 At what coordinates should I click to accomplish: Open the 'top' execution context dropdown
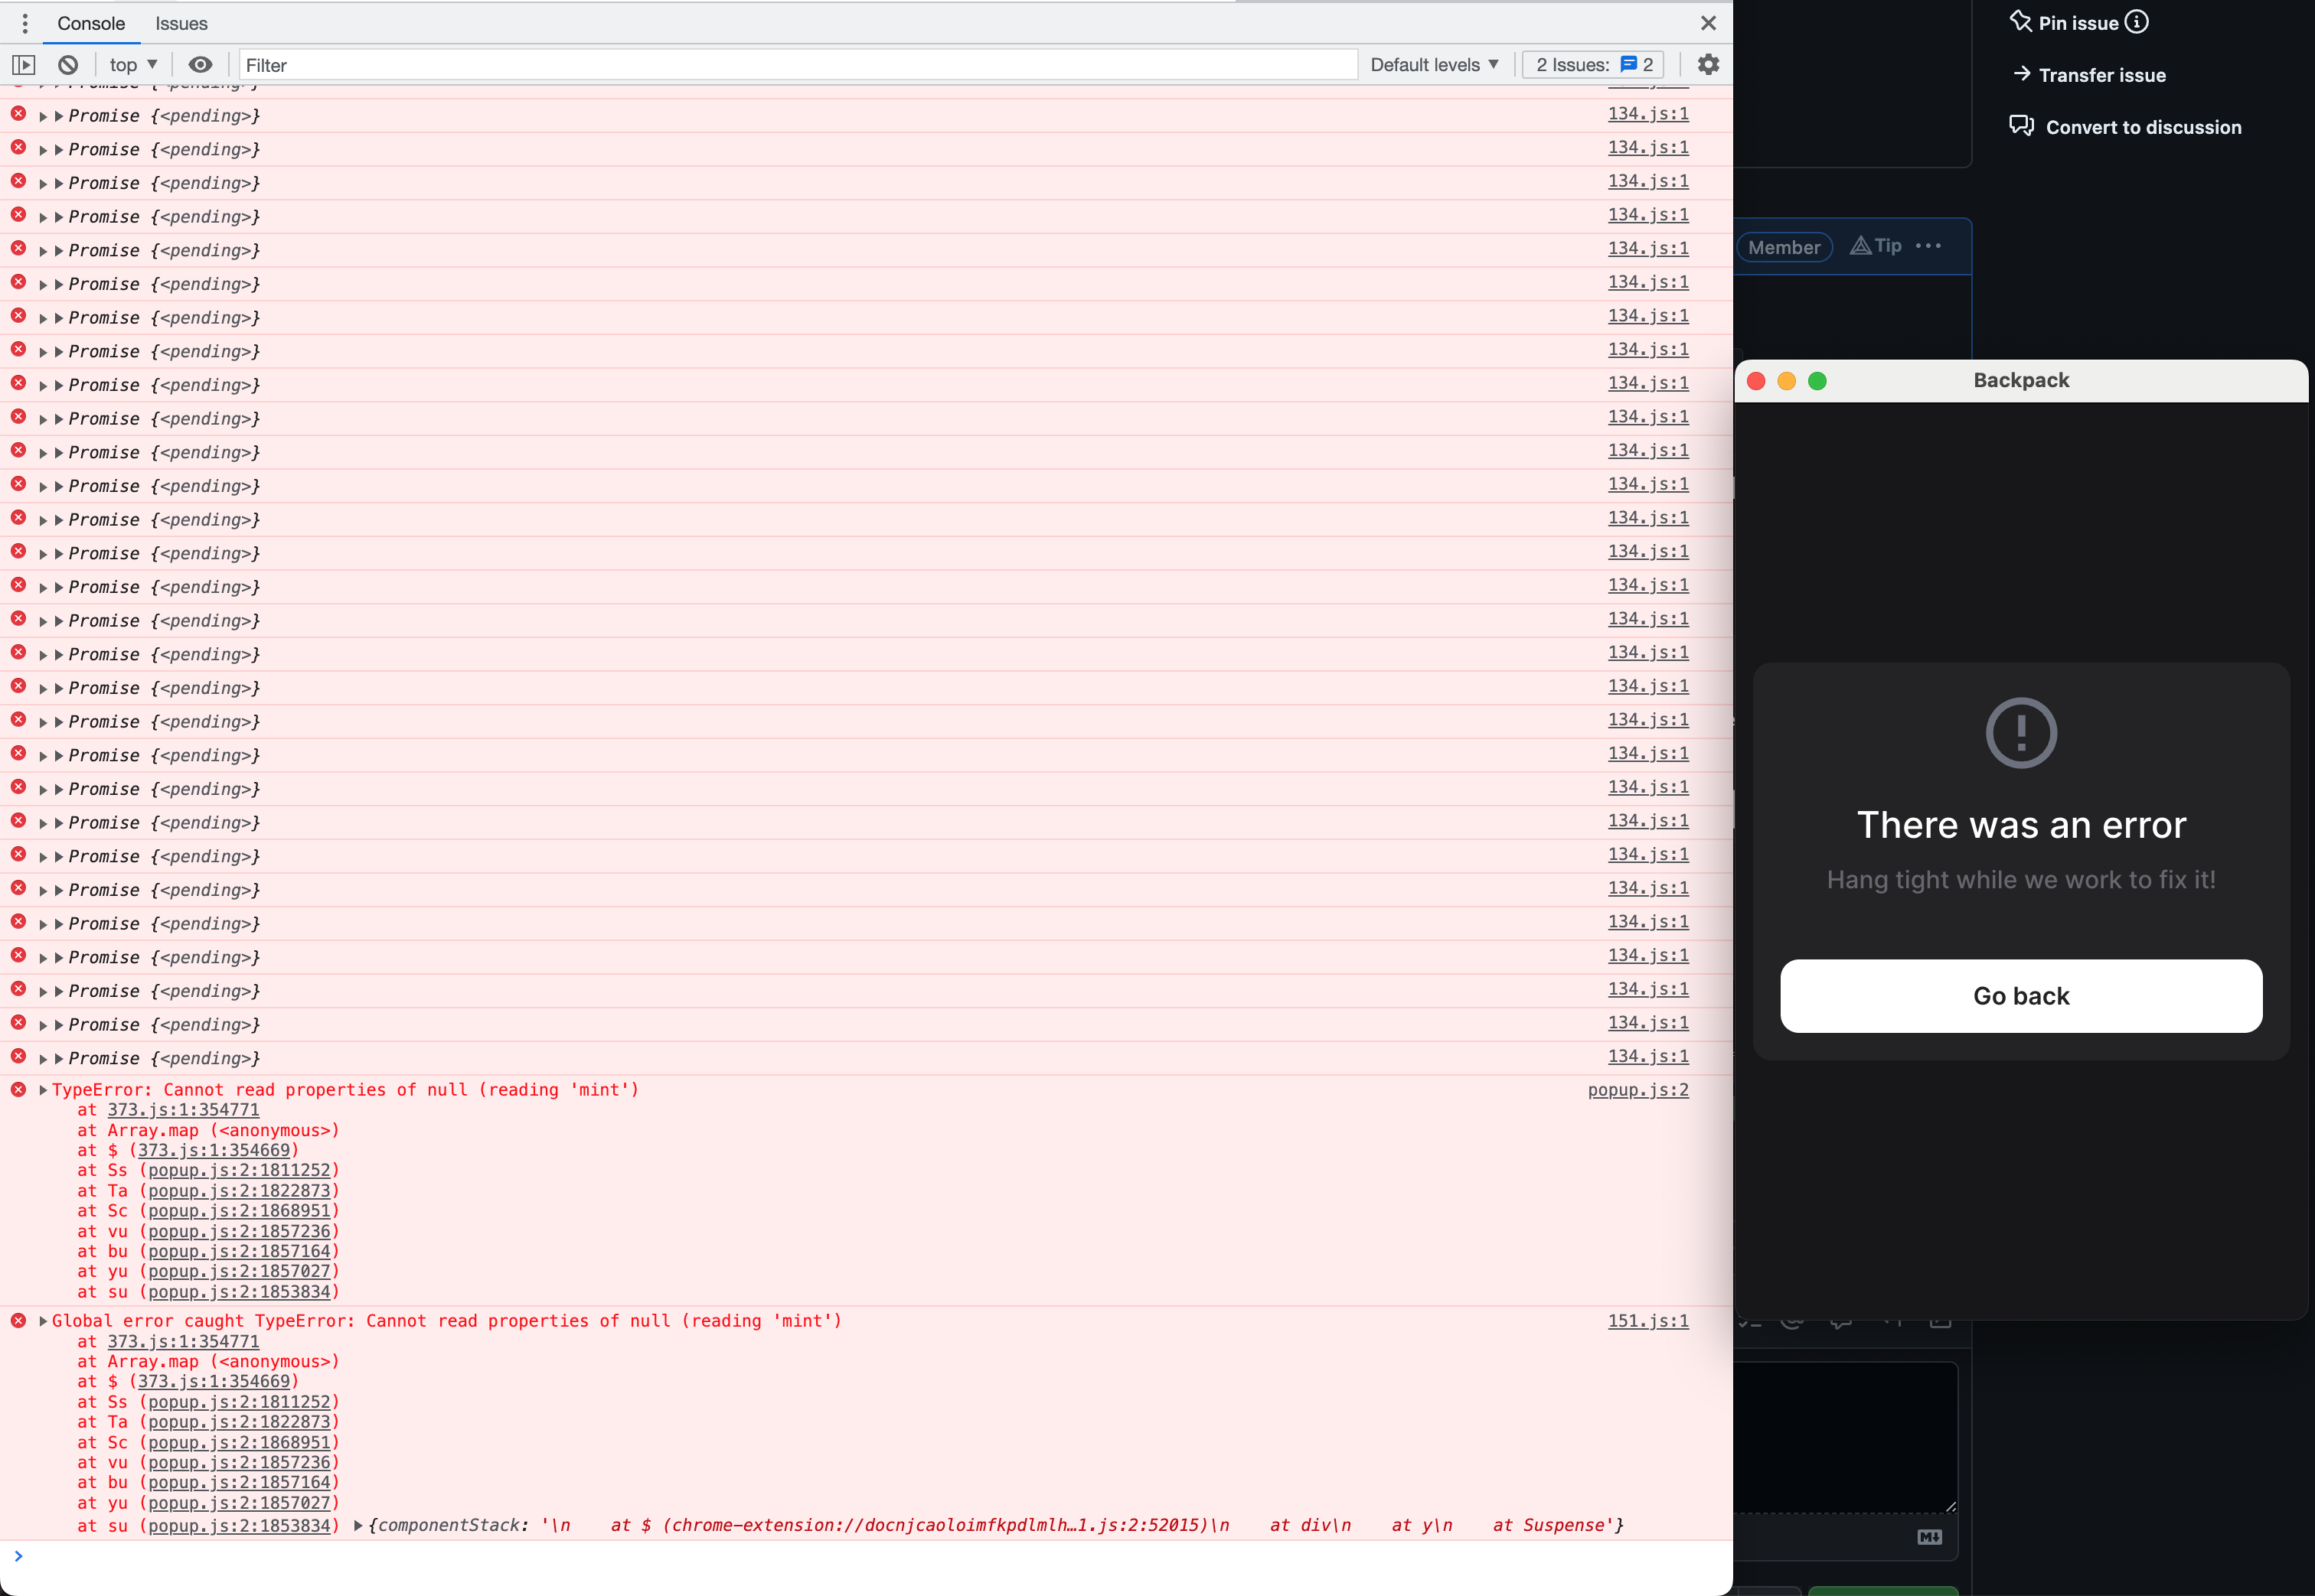[132, 64]
